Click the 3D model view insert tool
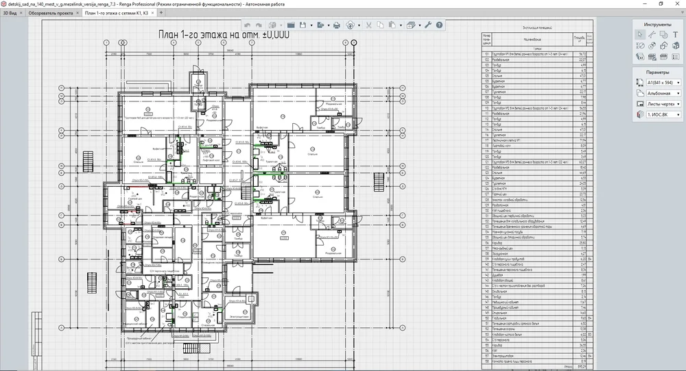 pyautogui.click(x=676, y=45)
